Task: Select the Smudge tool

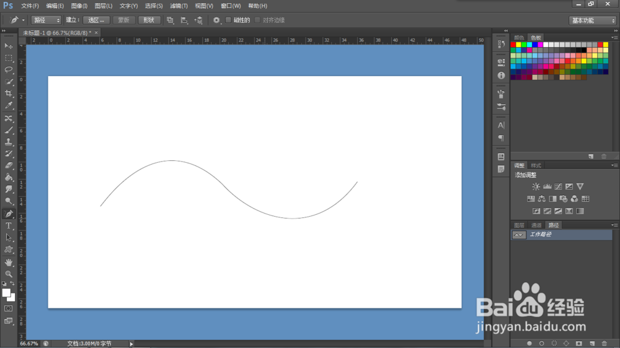Action: (8, 189)
